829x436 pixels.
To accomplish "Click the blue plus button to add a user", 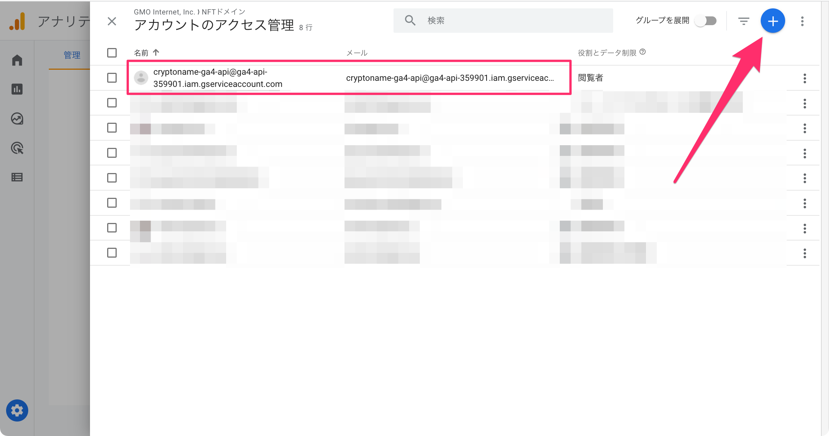I will [x=773, y=21].
